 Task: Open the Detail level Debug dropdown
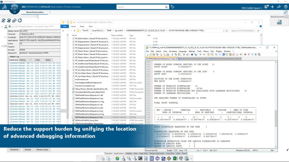(26, 60)
